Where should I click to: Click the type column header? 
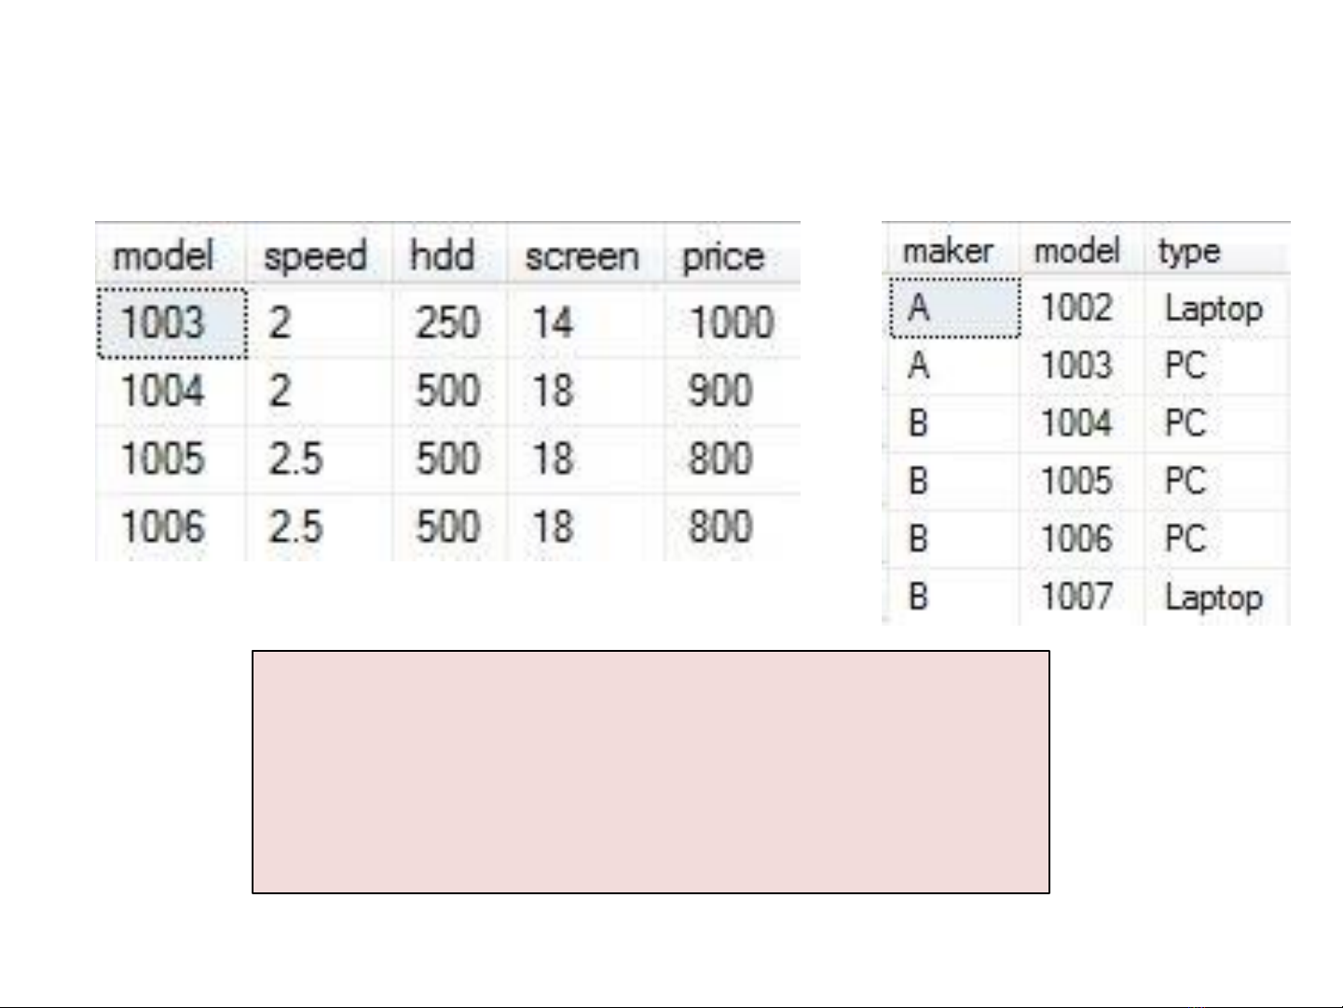tap(1189, 250)
